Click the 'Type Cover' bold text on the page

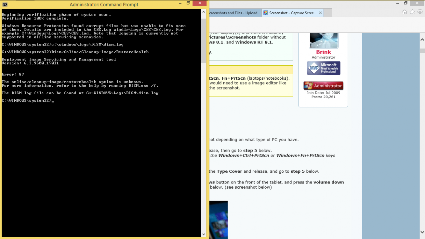tap(229, 171)
